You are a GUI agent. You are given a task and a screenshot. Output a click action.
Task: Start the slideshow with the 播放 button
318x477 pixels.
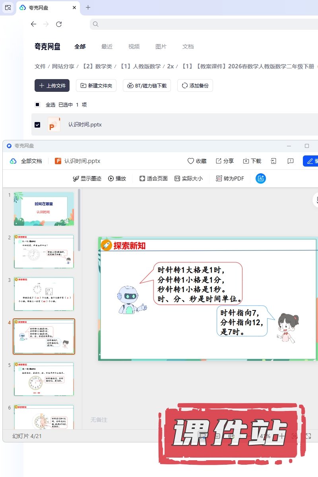coord(117,178)
